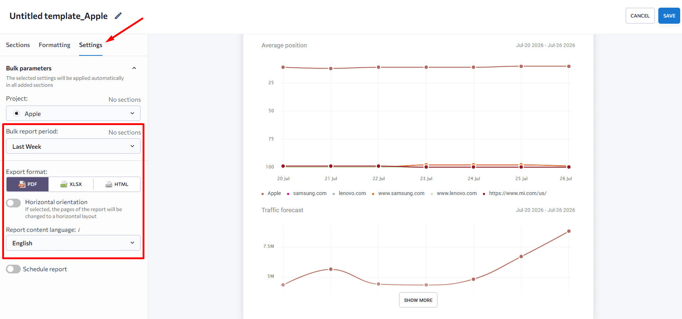
Task: Toggle Horizontal orientation switch
Action: 13,203
